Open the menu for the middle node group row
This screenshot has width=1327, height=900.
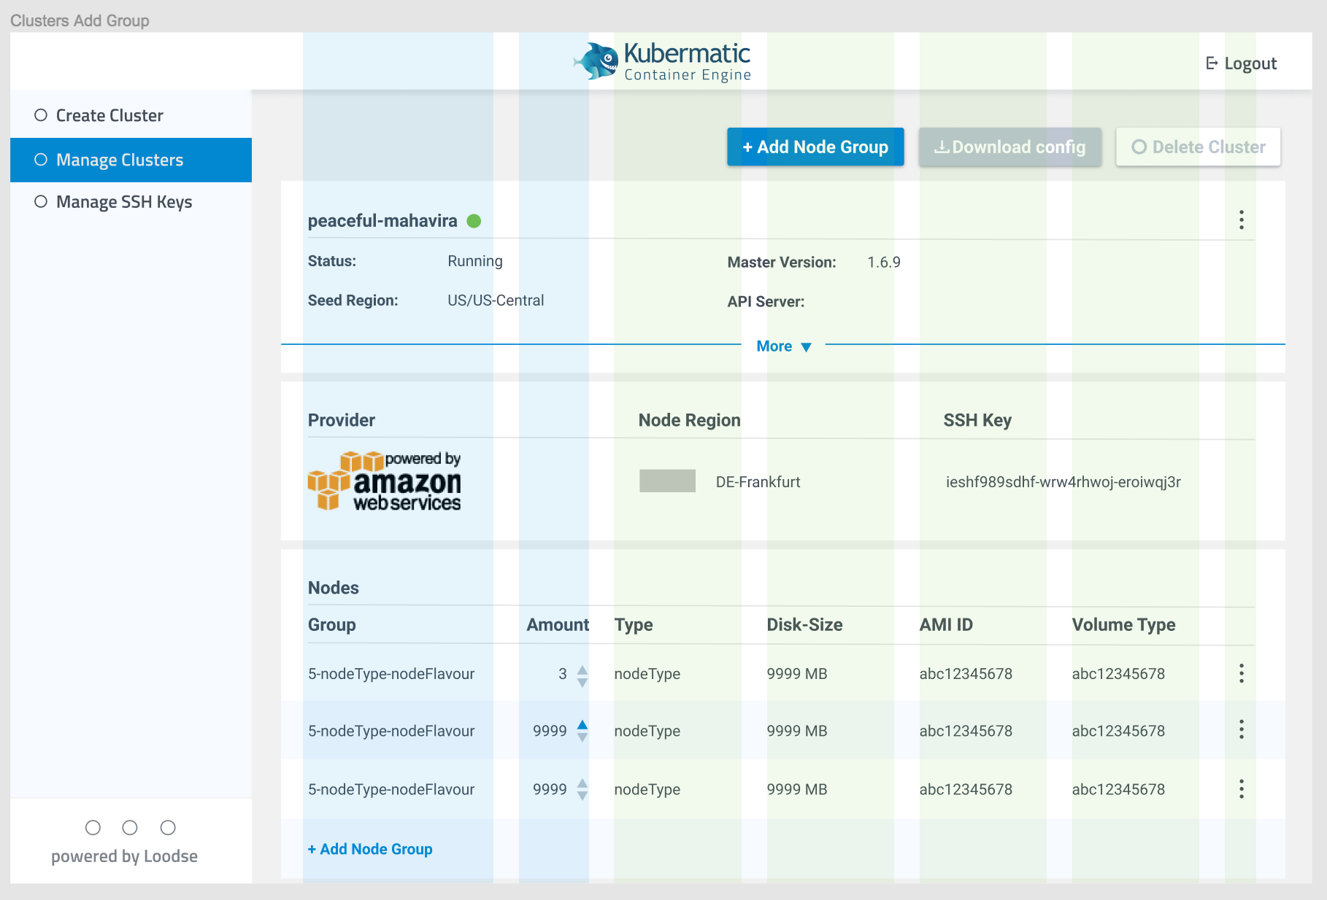pyautogui.click(x=1241, y=729)
